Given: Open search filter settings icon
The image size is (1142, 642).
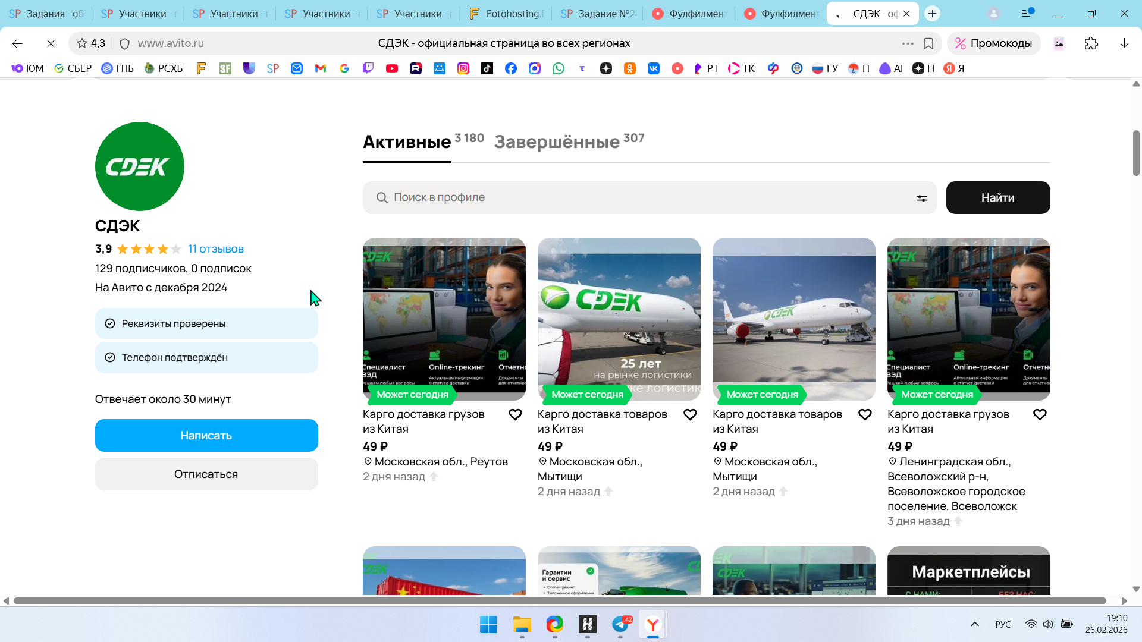Looking at the screenshot, I should (x=921, y=198).
